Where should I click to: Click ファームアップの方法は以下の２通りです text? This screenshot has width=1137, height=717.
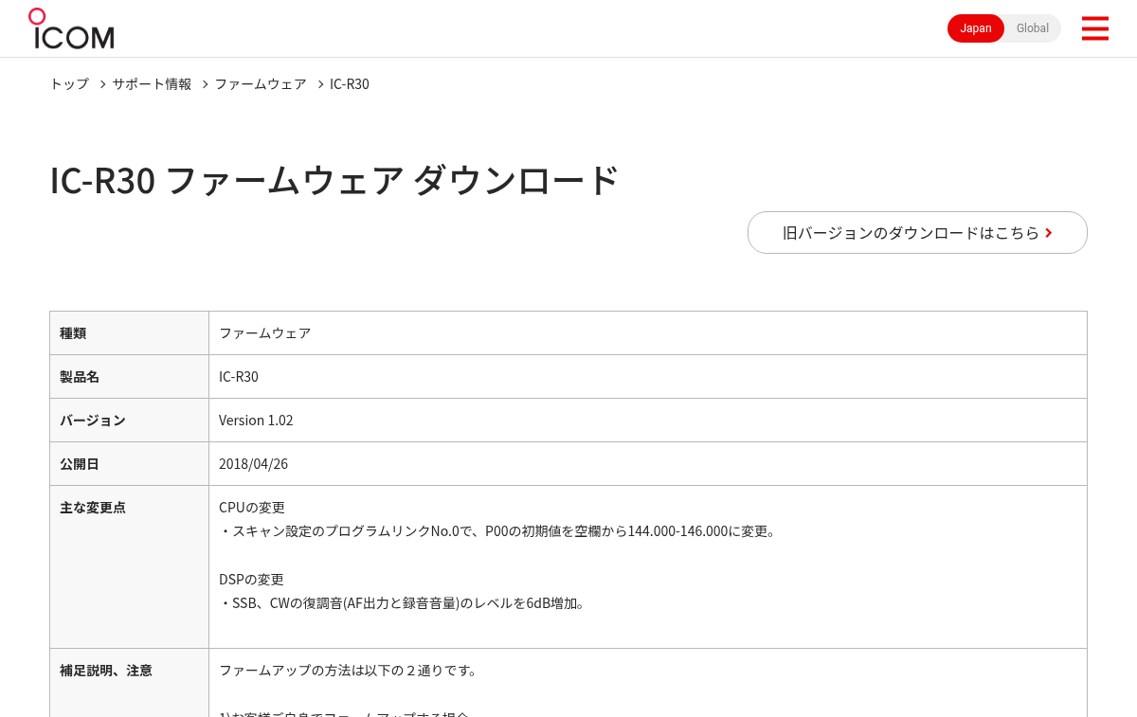[x=350, y=671]
